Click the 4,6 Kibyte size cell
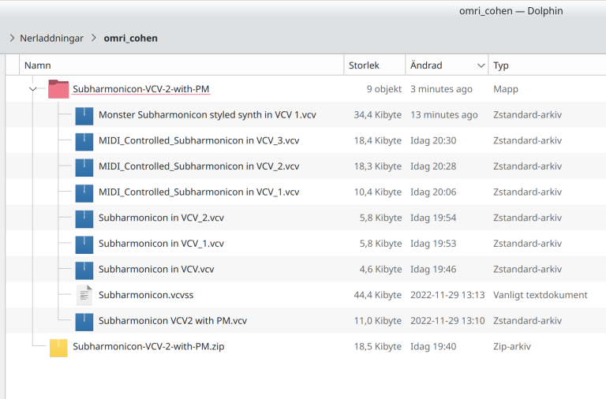Screen dimensions: 606x399 click(380, 269)
